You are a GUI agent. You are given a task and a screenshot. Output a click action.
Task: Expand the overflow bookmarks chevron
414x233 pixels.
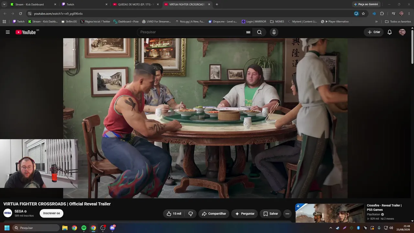pos(376,22)
